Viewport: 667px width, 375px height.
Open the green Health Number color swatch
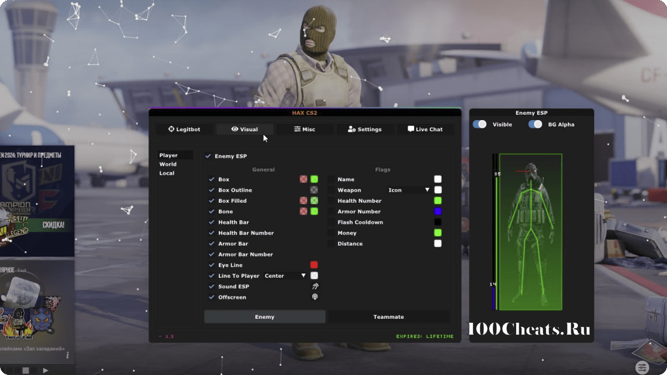[x=438, y=200]
